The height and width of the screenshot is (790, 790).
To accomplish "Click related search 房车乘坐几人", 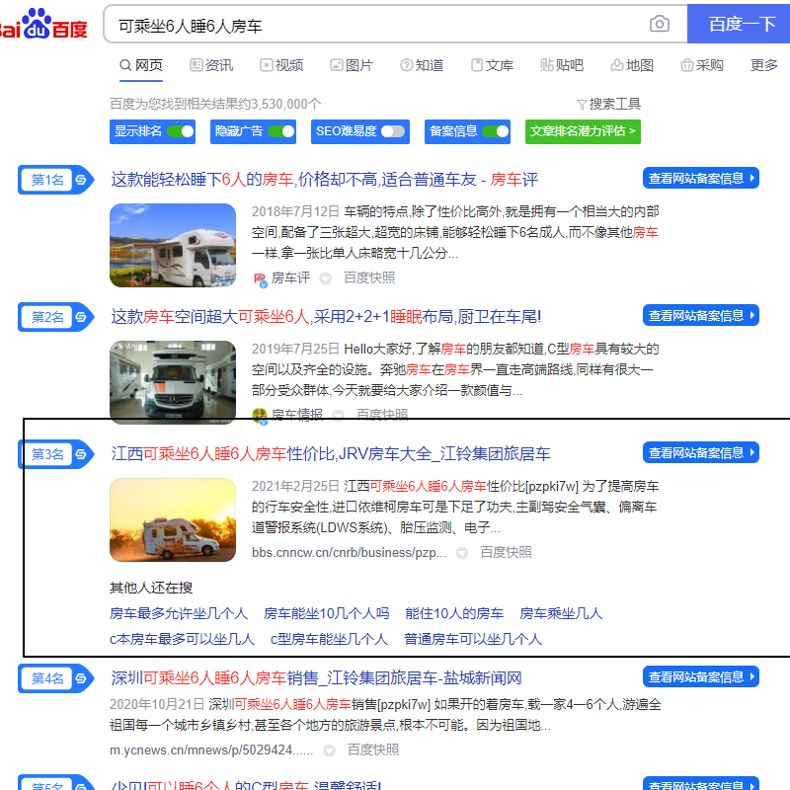I will pyautogui.click(x=561, y=613).
